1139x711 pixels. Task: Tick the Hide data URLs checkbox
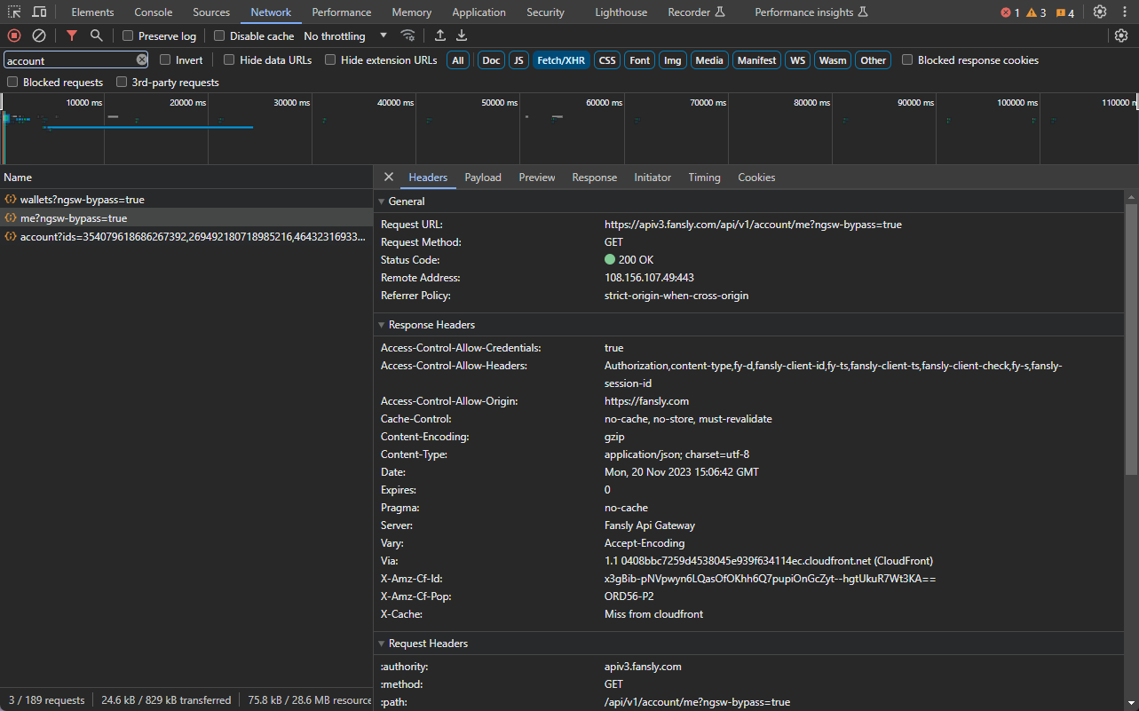click(229, 60)
